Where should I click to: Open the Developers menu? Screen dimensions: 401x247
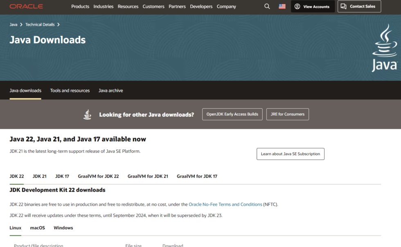point(201,7)
